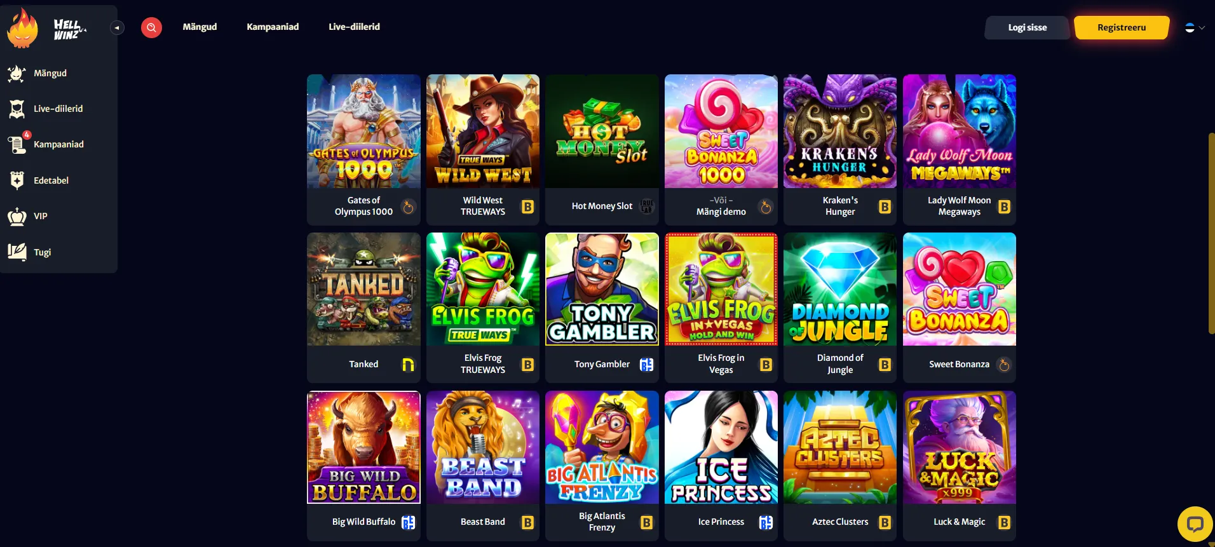This screenshot has width=1215, height=547.
Task: Collapse the sidebar with arrow button
Action: 117,27
